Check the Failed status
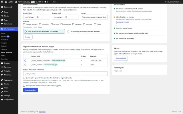The height and width of the screenshot is (114, 183). click(x=95, y=24)
